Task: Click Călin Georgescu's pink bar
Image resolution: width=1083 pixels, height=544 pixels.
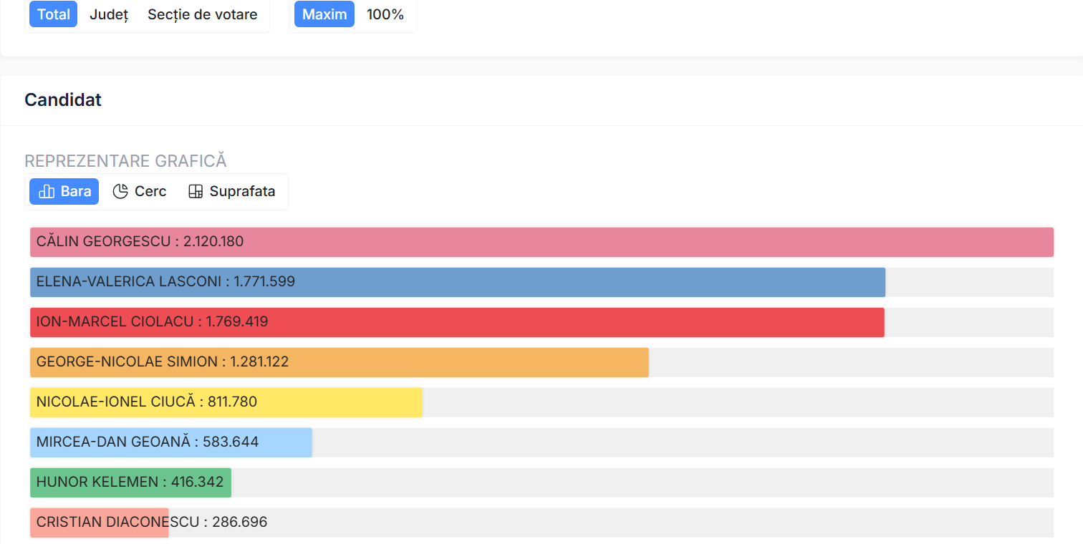Action: [x=541, y=242]
